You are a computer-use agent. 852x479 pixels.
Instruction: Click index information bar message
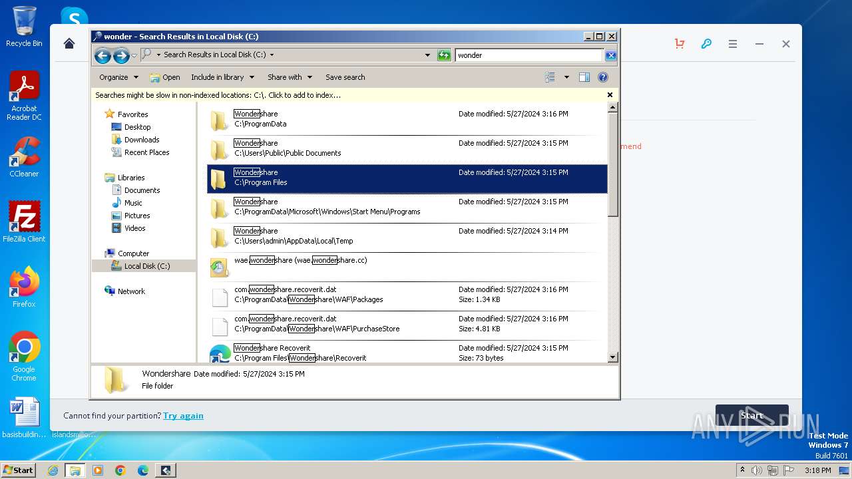click(218, 95)
